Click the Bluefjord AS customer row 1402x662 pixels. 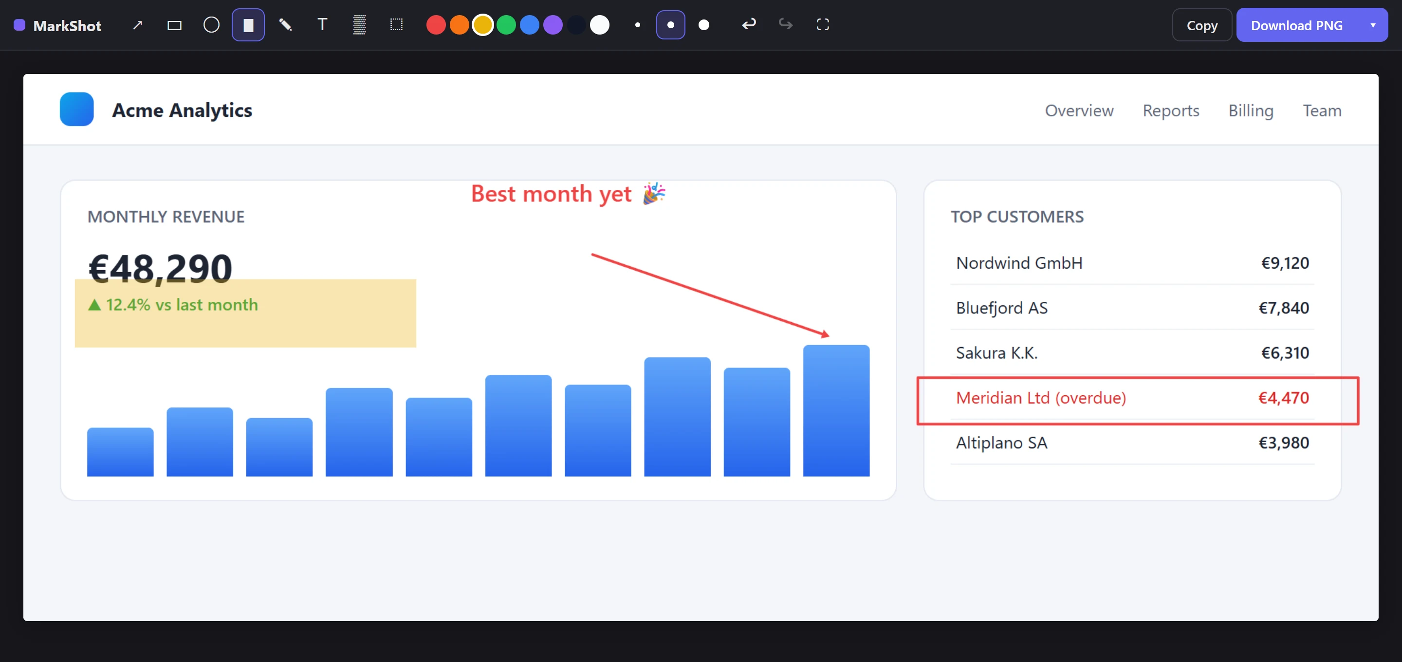[1132, 308]
